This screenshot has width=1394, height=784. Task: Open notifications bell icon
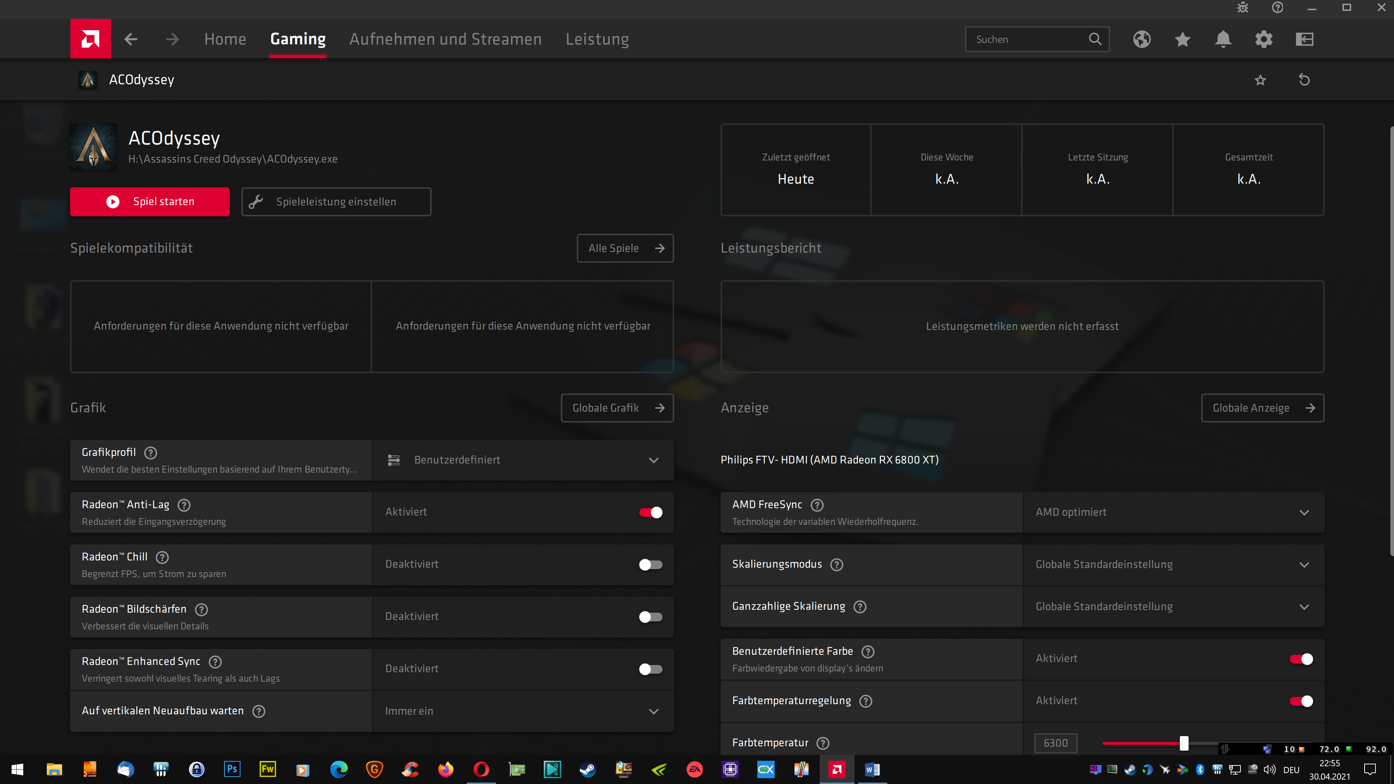1223,39
